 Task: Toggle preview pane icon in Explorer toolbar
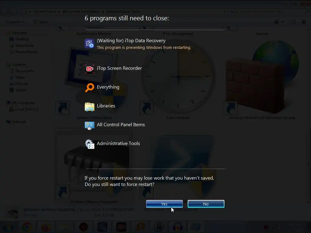[293, 22]
